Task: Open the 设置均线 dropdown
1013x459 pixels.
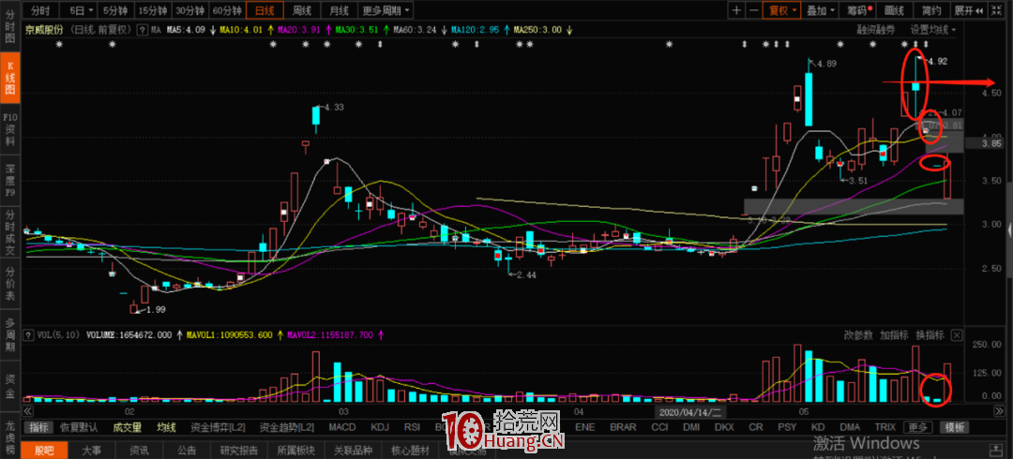Action: pos(934,30)
